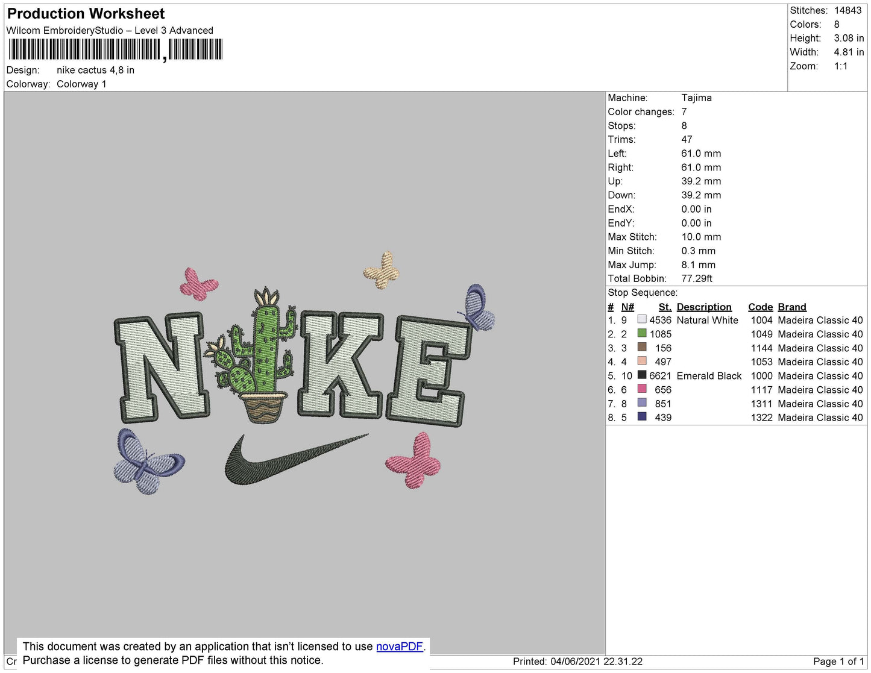Click the 'Colorway 1' value

click(81, 84)
